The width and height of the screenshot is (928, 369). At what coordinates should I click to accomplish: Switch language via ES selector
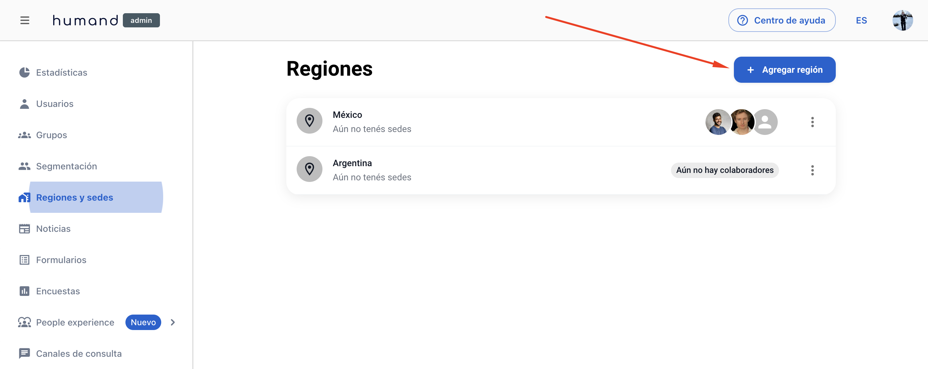click(861, 21)
